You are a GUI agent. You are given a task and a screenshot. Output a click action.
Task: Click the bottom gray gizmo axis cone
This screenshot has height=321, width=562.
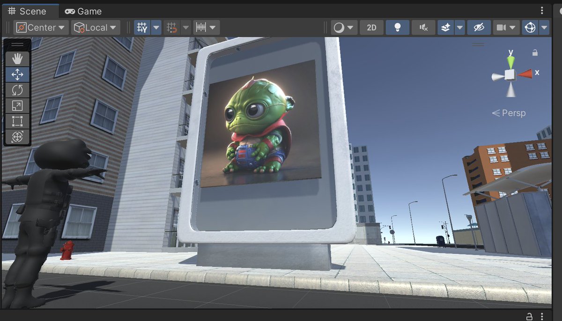pos(510,90)
